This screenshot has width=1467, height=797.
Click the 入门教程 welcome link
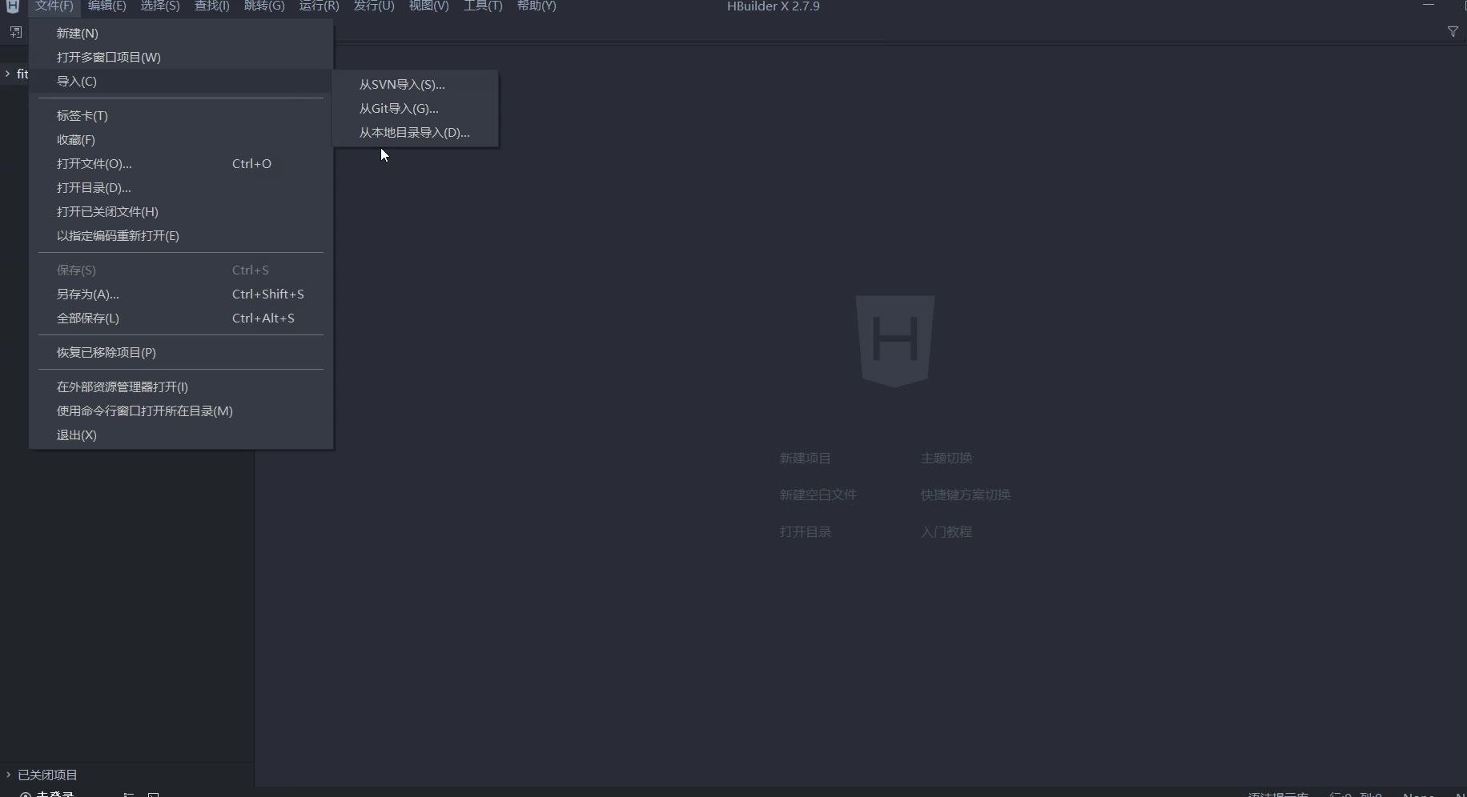click(x=947, y=532)
